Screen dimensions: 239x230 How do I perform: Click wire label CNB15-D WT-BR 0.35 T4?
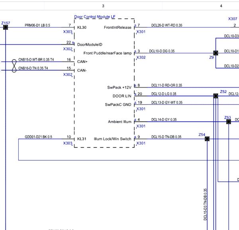pos(36,59)
